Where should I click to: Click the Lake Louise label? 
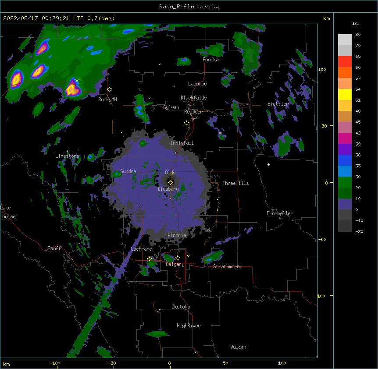tap(8, 212)
